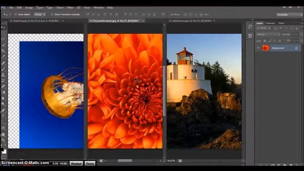Click the 3D rotate mode icon
The height and width of the screenshot is (171, 304).
(x=186, y=15)
